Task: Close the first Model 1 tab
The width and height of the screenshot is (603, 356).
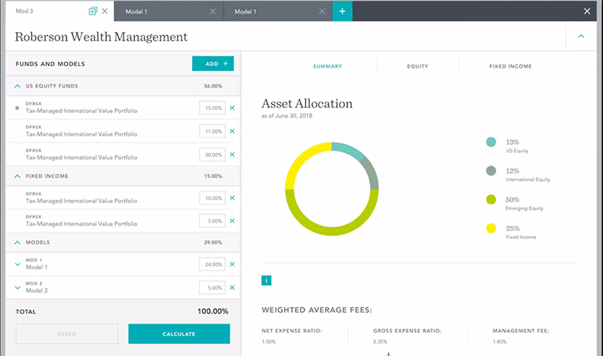Action: (213, 11)
